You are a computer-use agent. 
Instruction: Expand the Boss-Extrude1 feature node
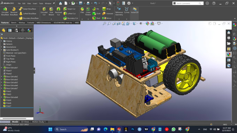coord(1,68)
